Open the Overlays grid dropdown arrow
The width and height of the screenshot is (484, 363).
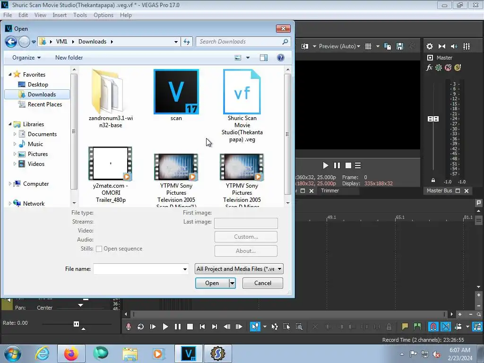pos(378,46)
